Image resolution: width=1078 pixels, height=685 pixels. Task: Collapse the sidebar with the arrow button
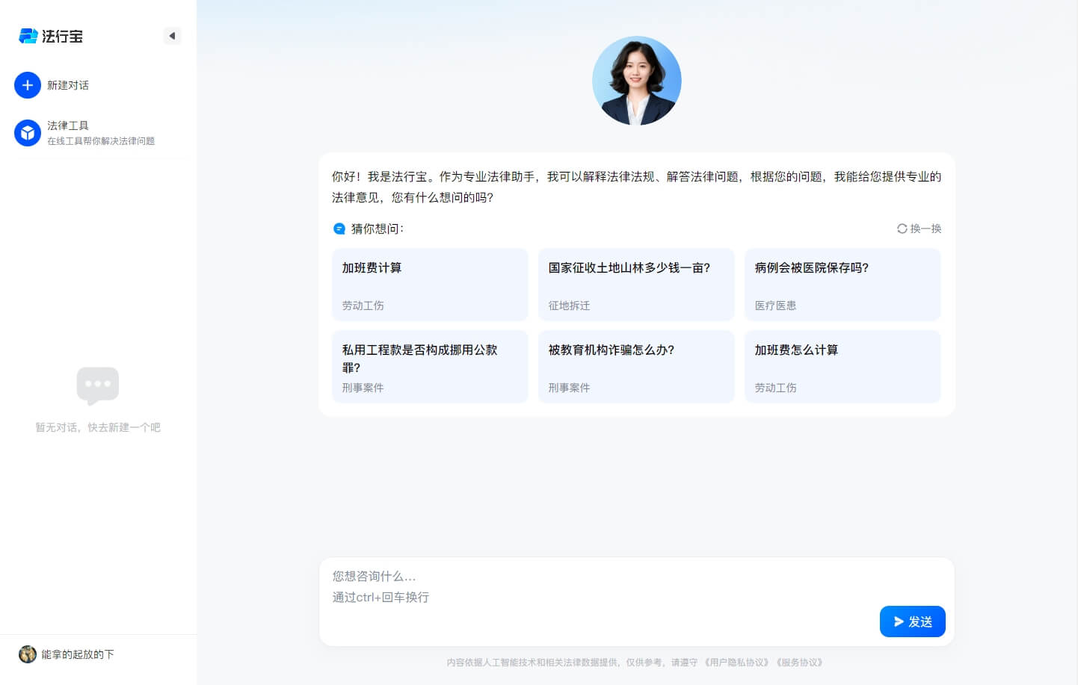(172, 36)
